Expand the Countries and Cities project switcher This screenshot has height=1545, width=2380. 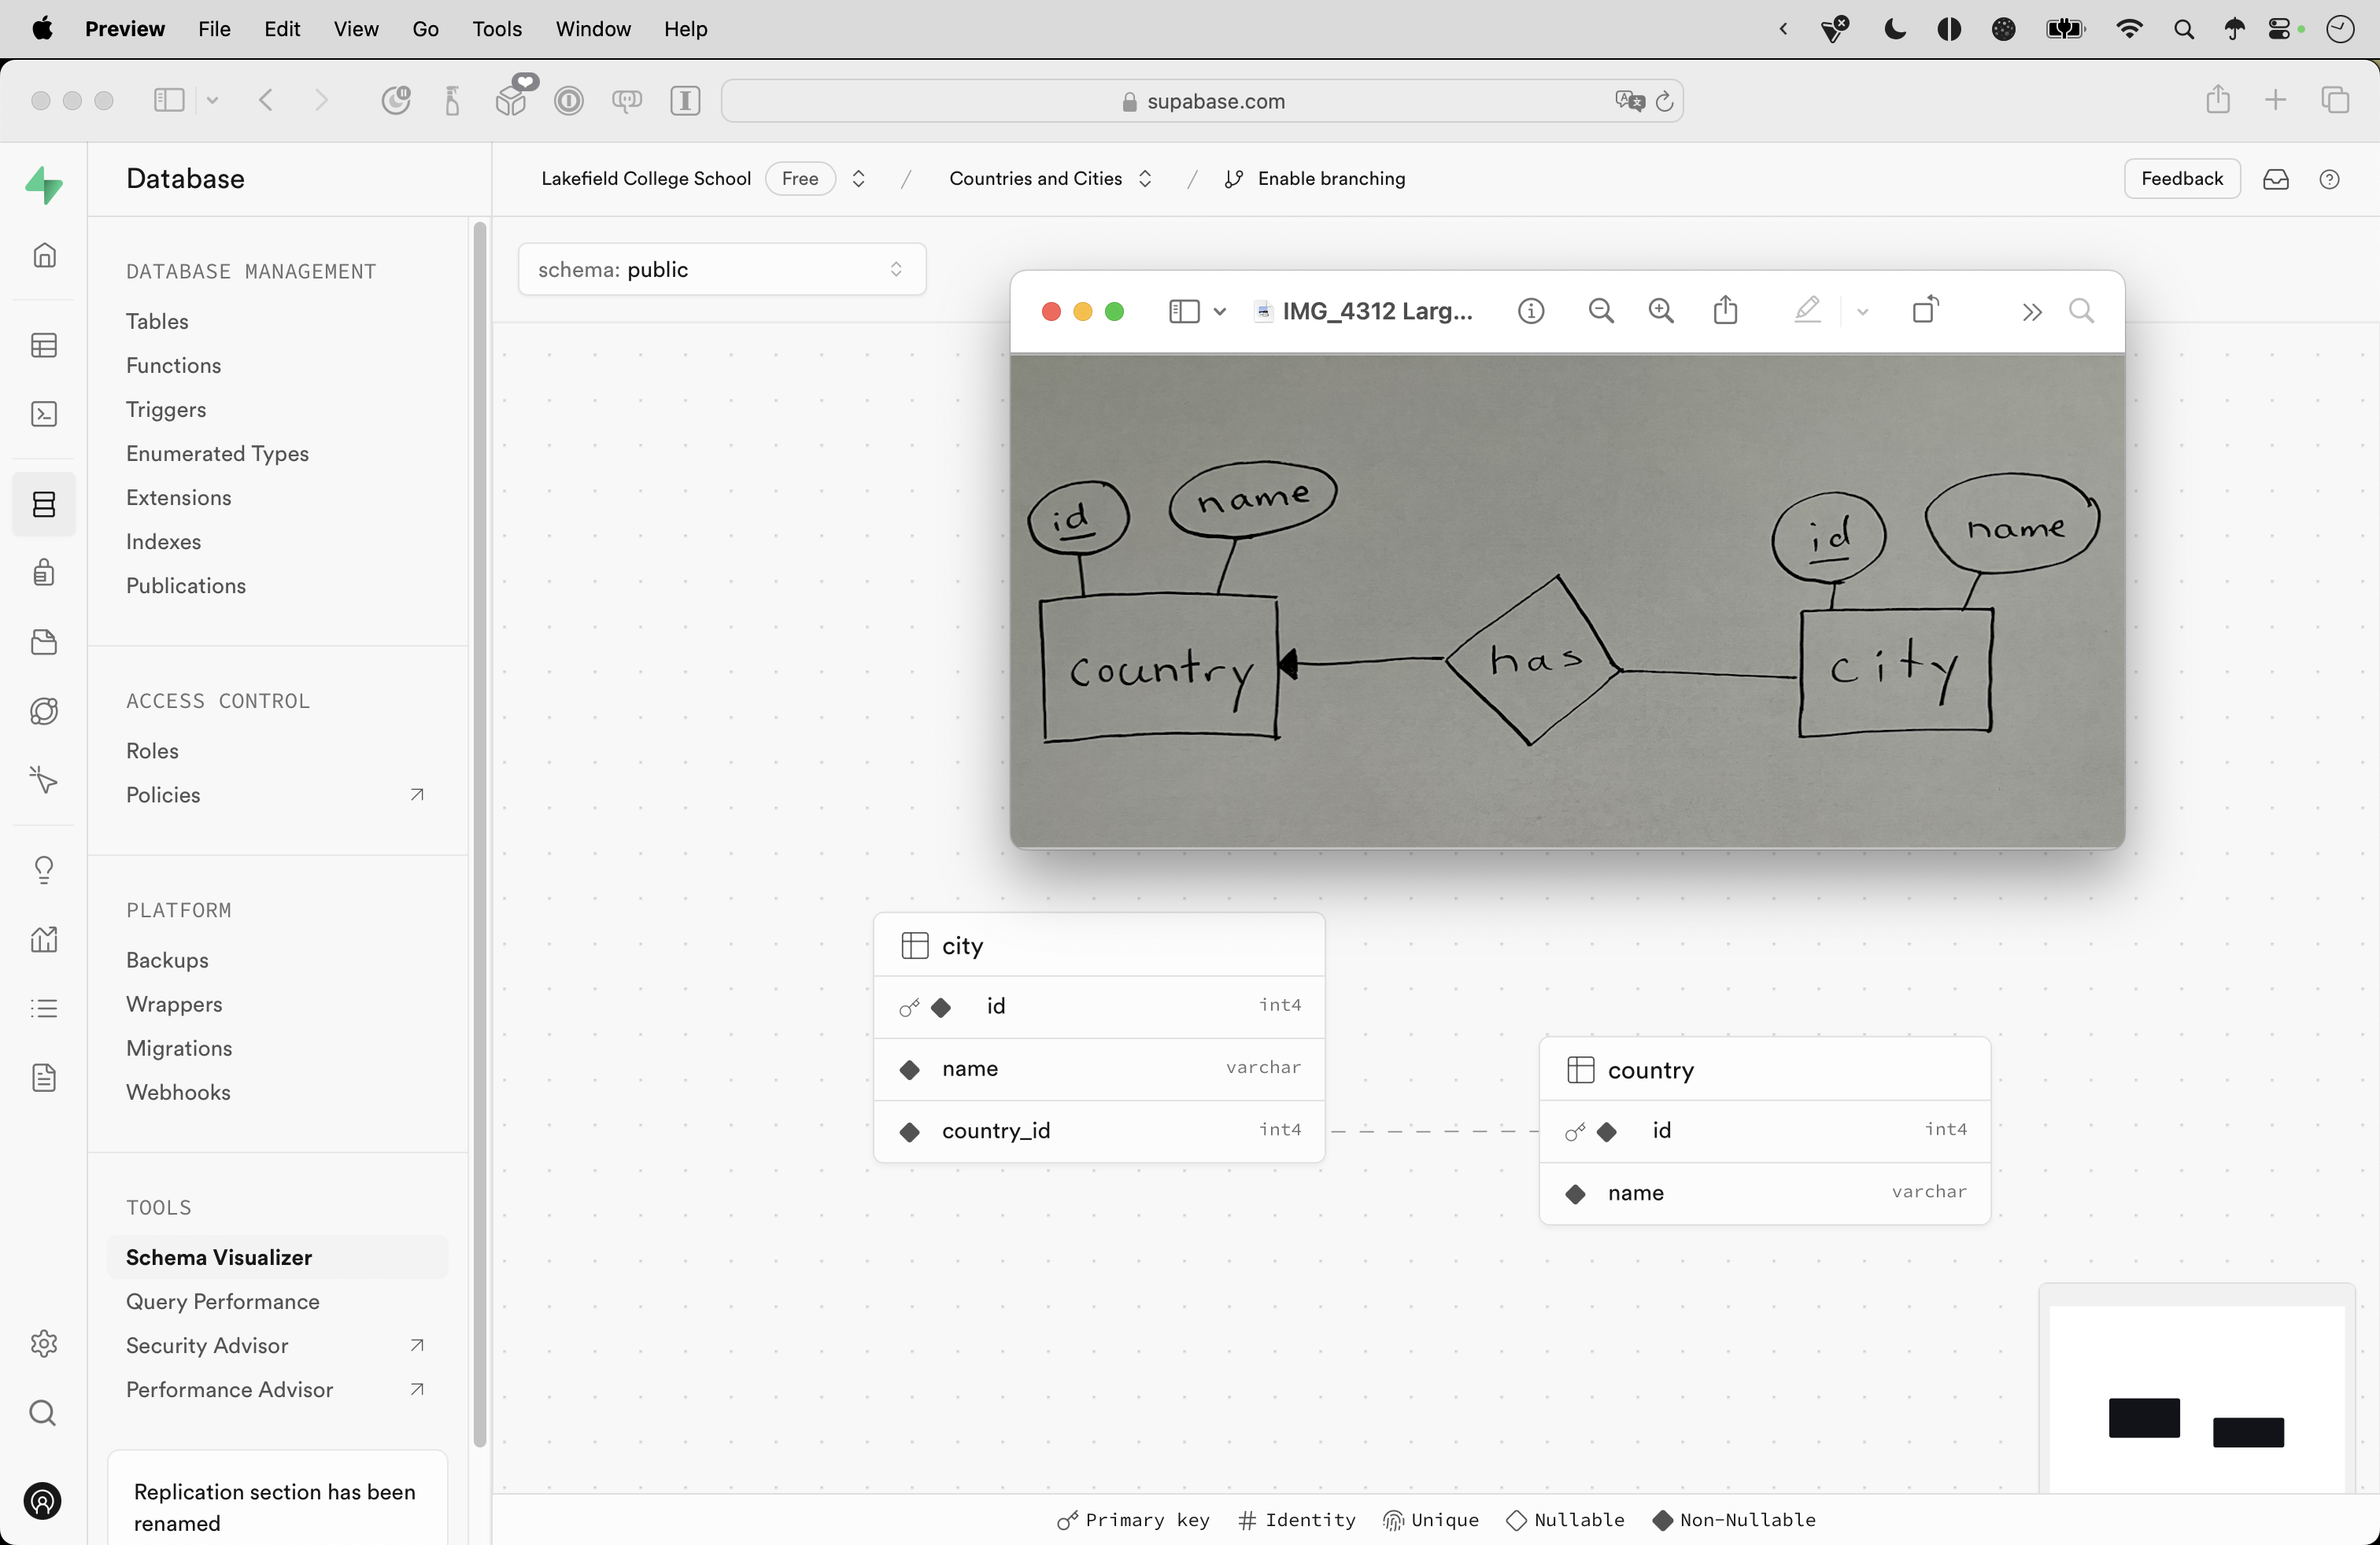(1145, 179)
